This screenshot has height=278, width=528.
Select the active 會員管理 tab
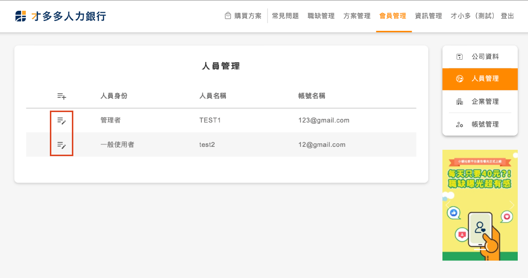(x=393, y=16)
